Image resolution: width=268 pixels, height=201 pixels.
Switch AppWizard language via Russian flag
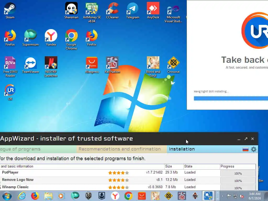pyautogui.click(x=245, y=149)
